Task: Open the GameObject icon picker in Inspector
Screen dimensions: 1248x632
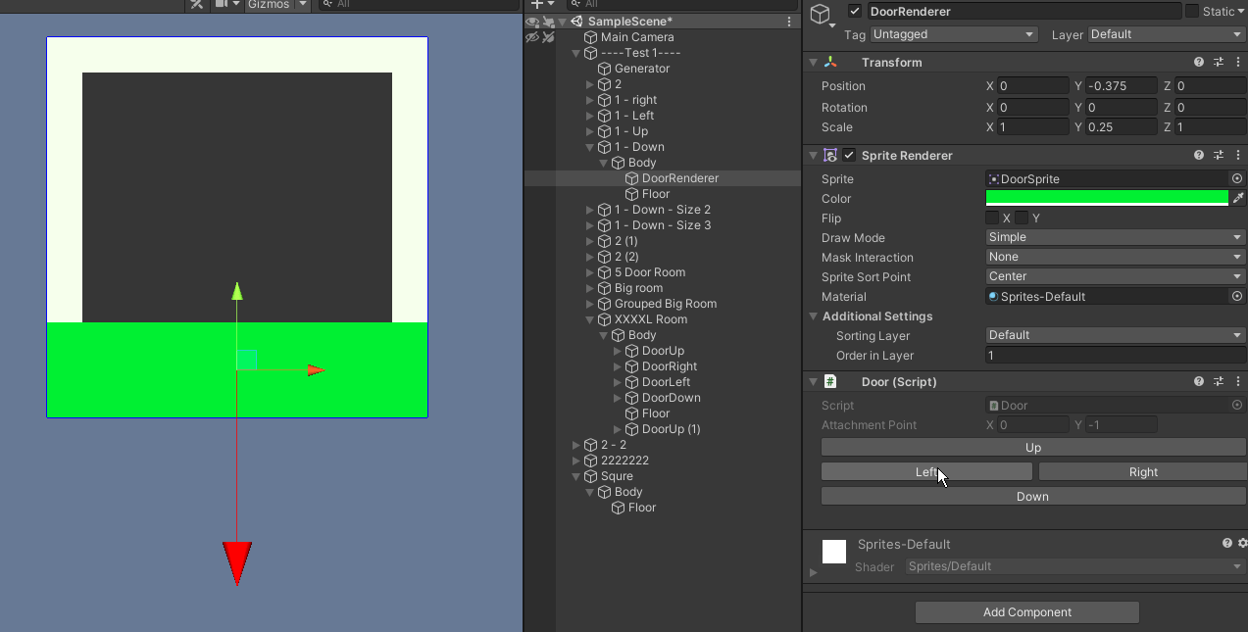Action: pos(823,16)
